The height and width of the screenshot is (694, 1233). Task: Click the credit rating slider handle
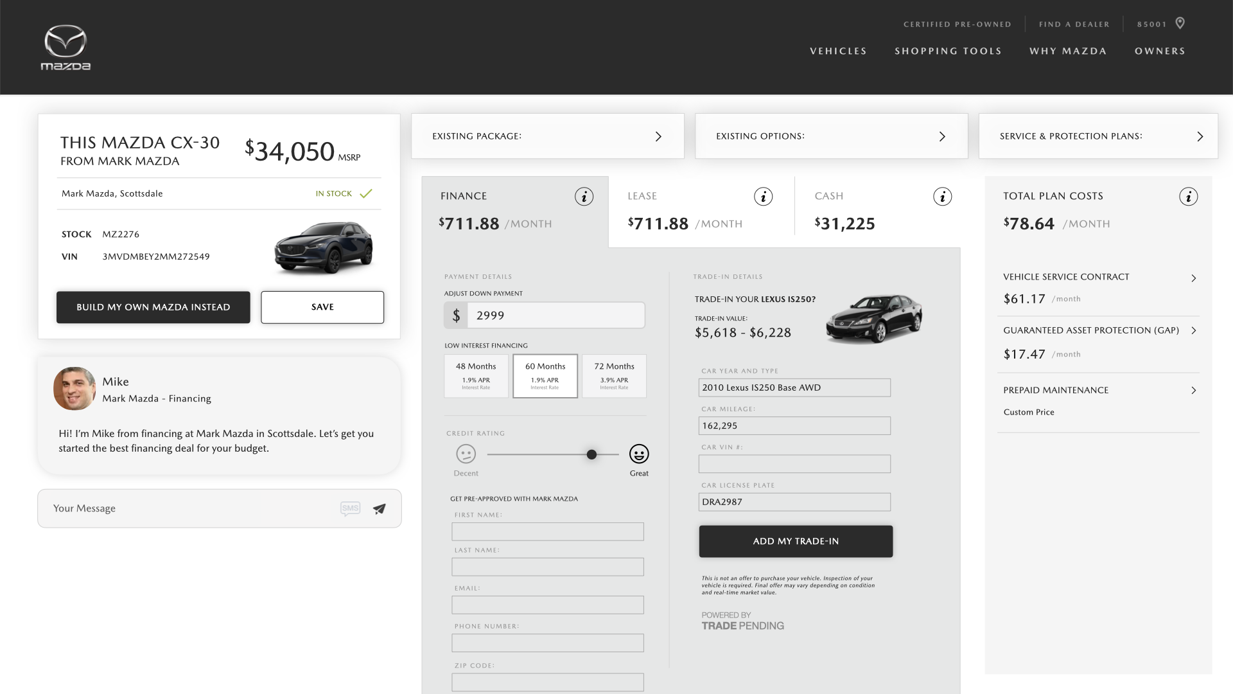tap(591, 455)
